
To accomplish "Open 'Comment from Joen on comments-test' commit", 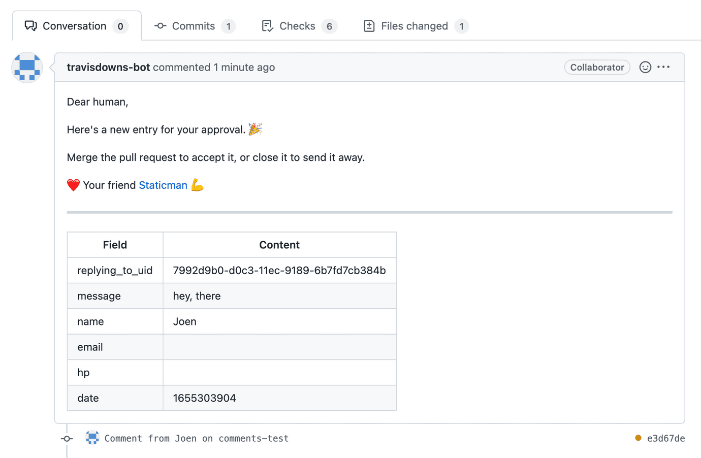I will point(197,438).
